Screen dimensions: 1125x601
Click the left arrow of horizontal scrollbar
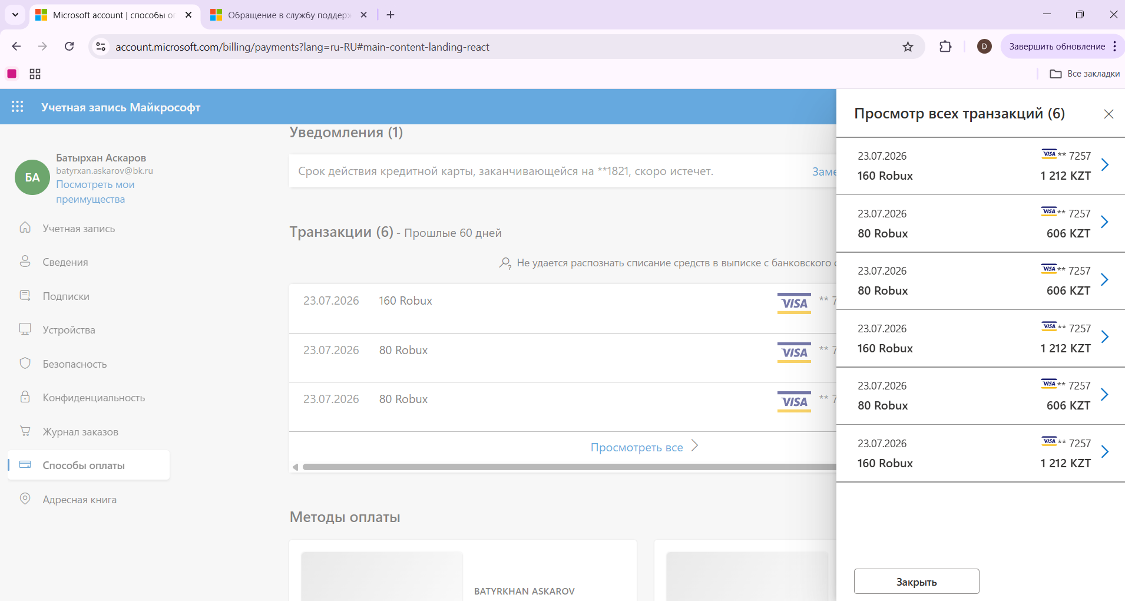[295, 467]
